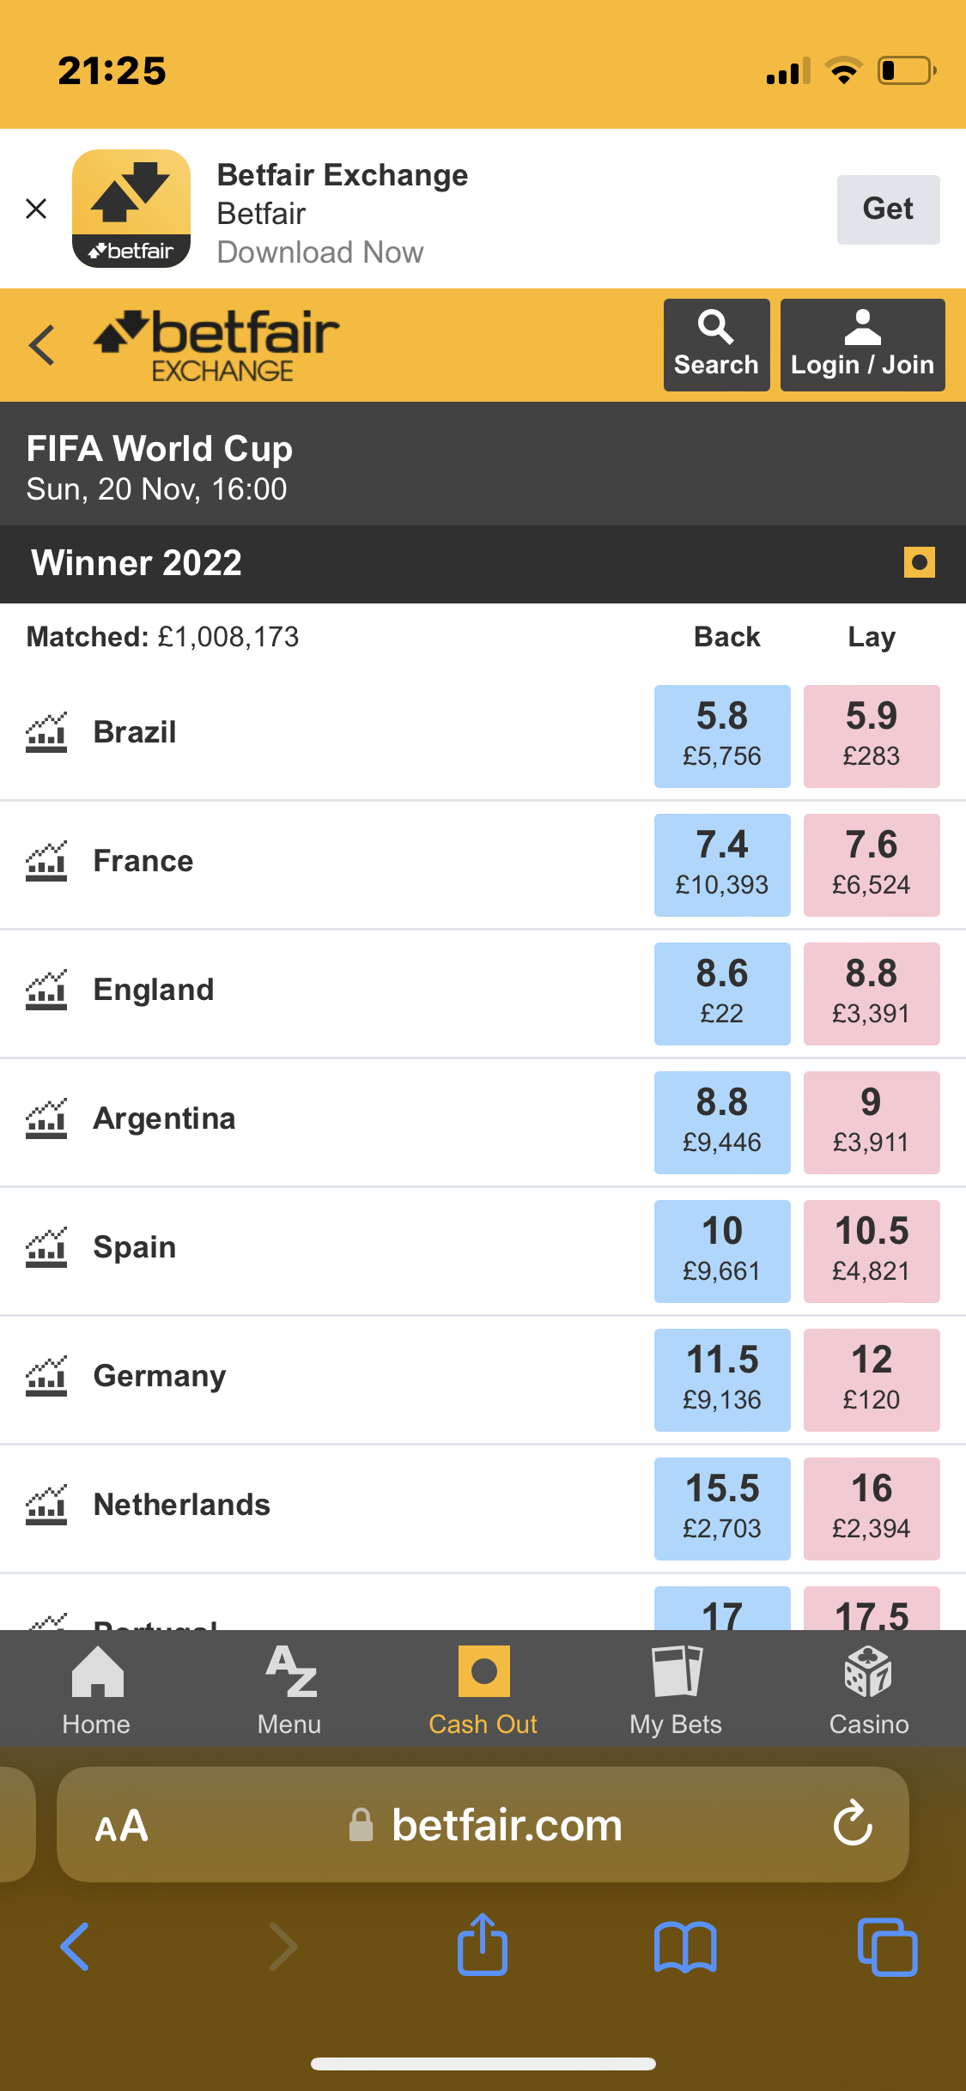Navigate back with Safari's back arrow
The image size is (966, 2091).
[x=76, y=1947]
